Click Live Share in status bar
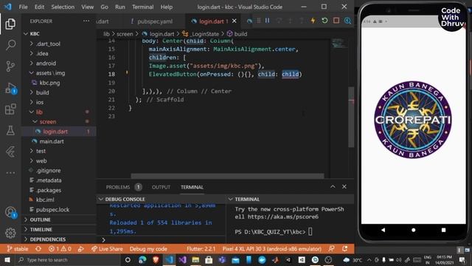 coord(107,249)
